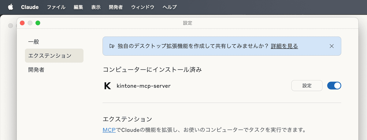Open the Claude app menu
367x140 pixels.
(x=30, y=7)
